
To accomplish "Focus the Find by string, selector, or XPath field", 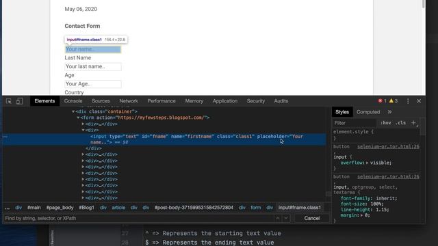I will point(138,218).
